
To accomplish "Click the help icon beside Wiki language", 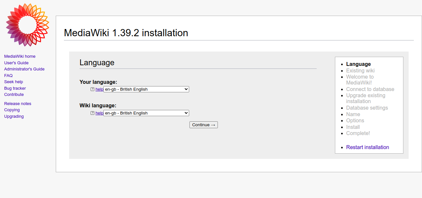I will pyautogui.click(x=93, y=113).
